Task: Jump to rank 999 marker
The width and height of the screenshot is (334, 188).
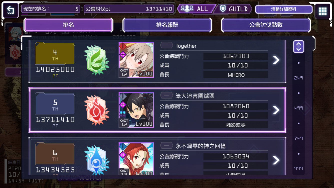Action: pos(298,168)
